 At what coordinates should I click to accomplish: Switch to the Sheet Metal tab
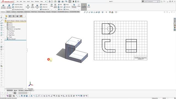point(20,12)
